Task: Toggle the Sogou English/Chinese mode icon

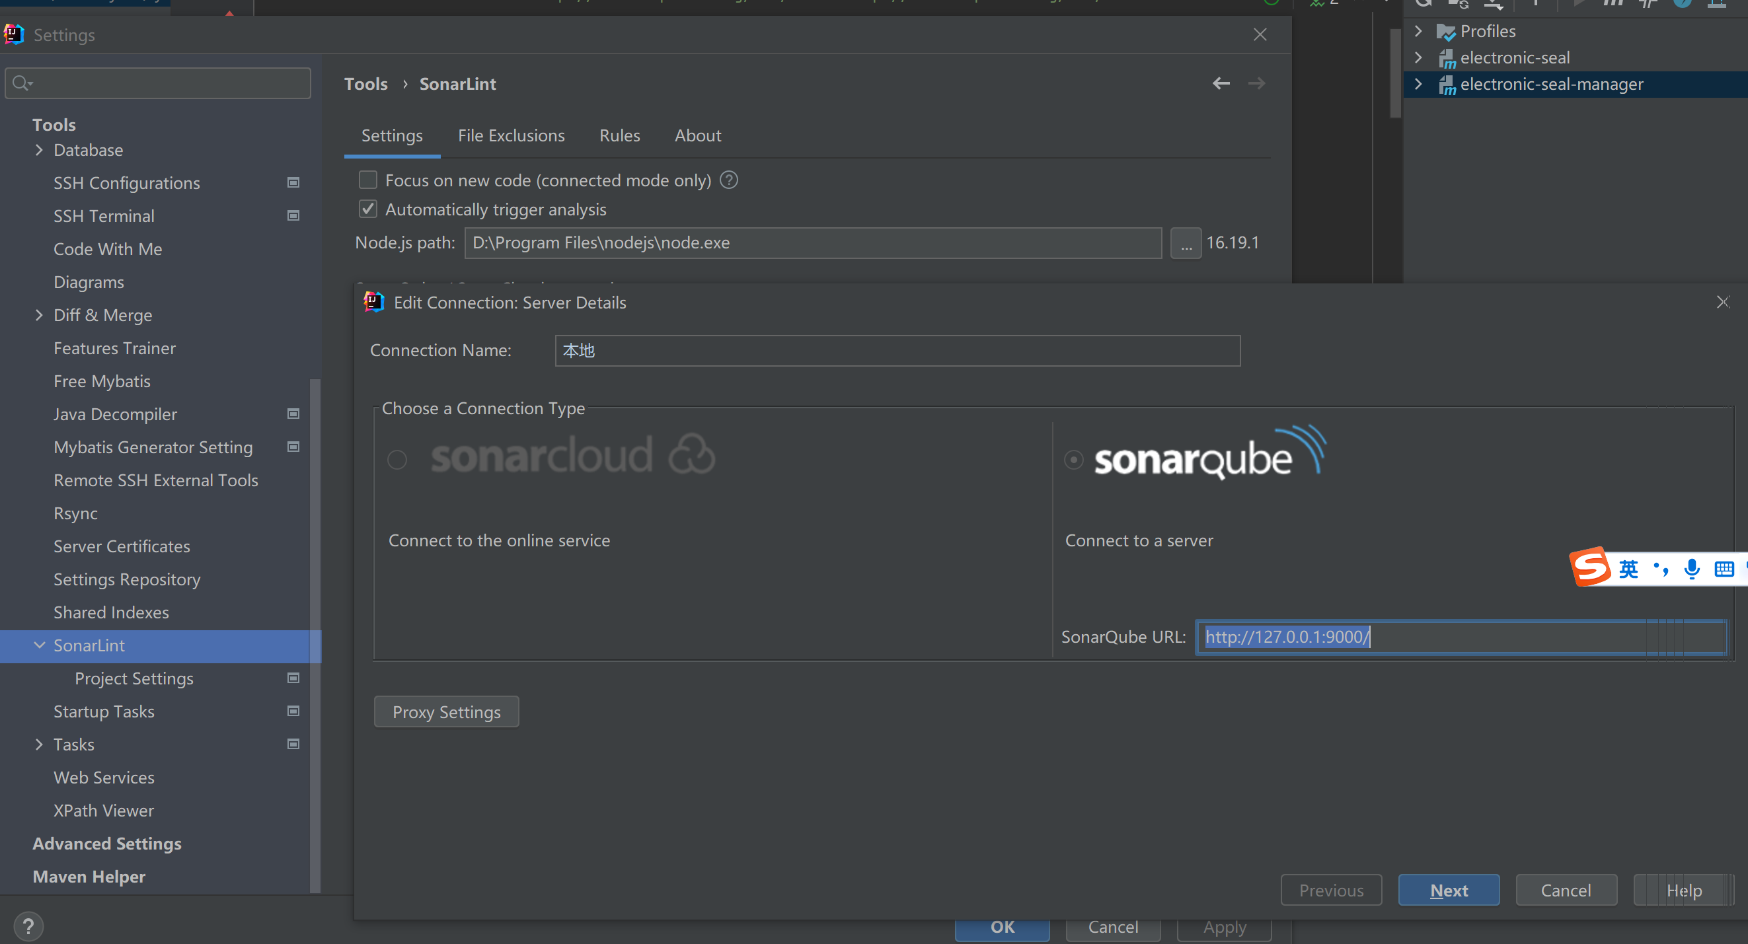Action: tap(1628, 568)
